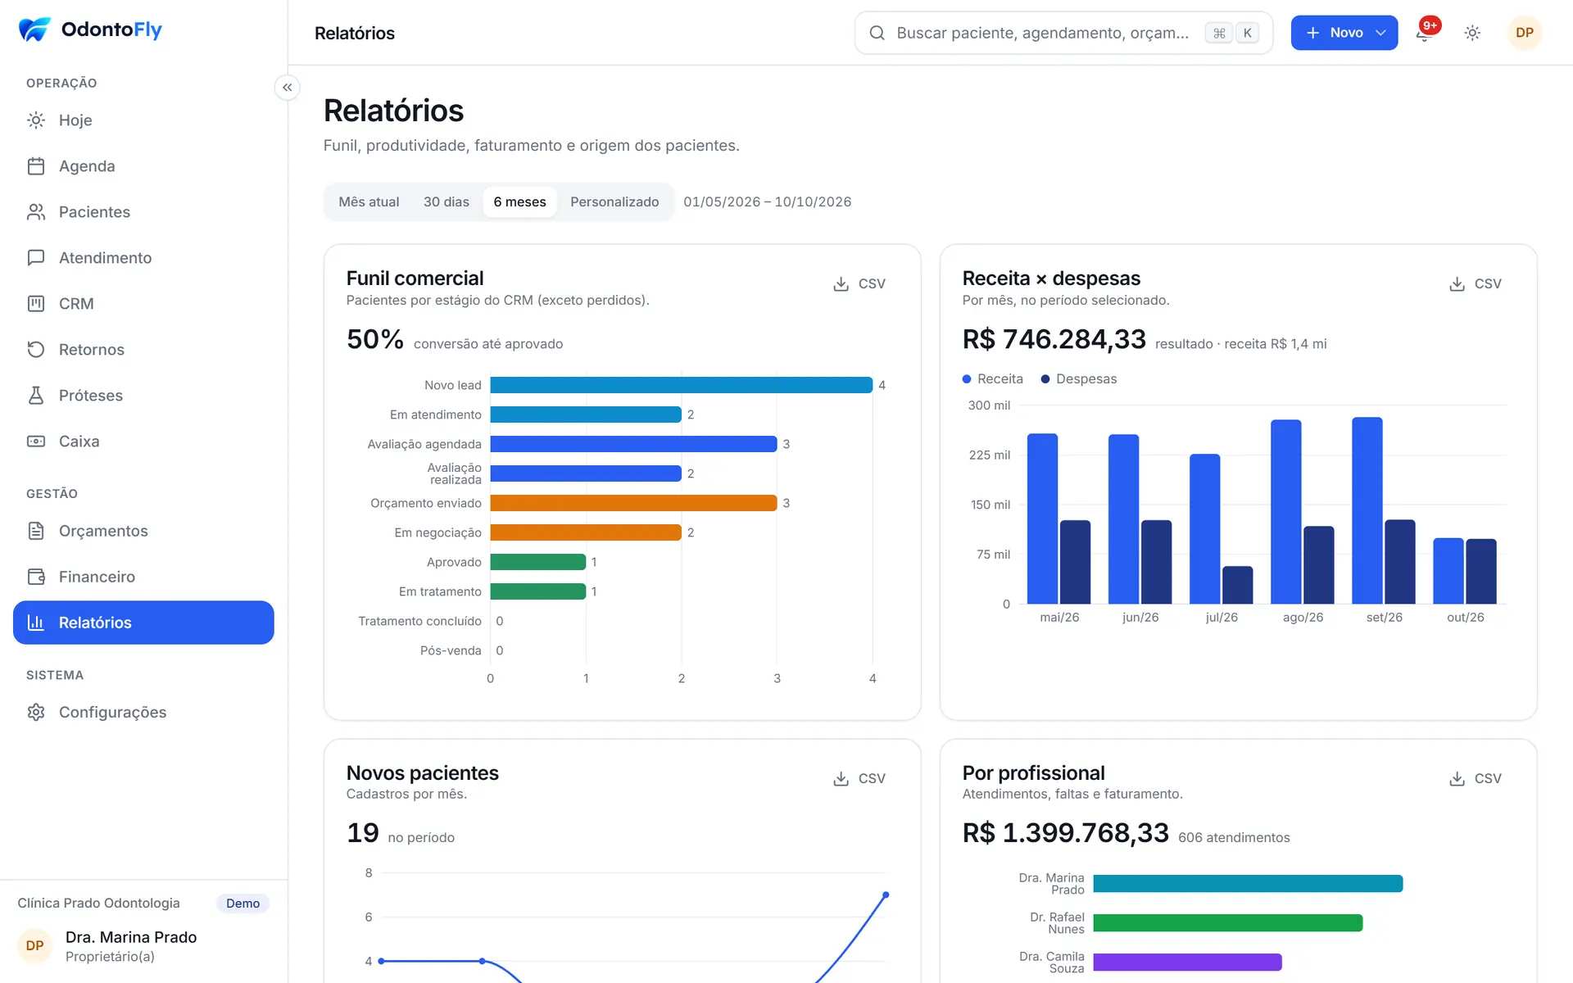The image size is (1573, 983).
Task: Open the Atendimento chat section
Action: [x=143, y=258]
